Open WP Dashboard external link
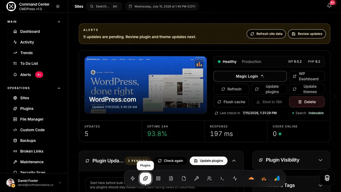 point(307,76)
